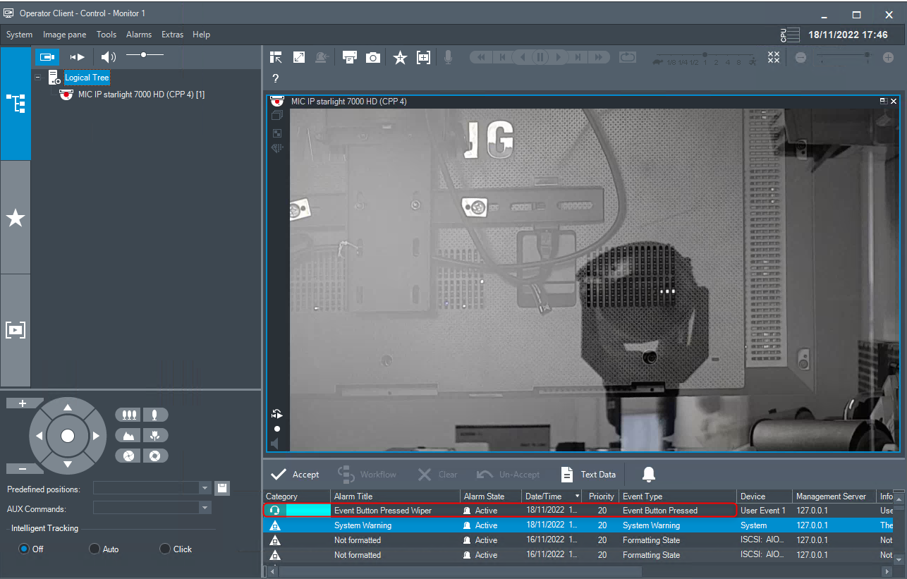Select the Event Button Pressed Wiper alarm row
This screenshot has height=579, width=907.
(384, 510)
